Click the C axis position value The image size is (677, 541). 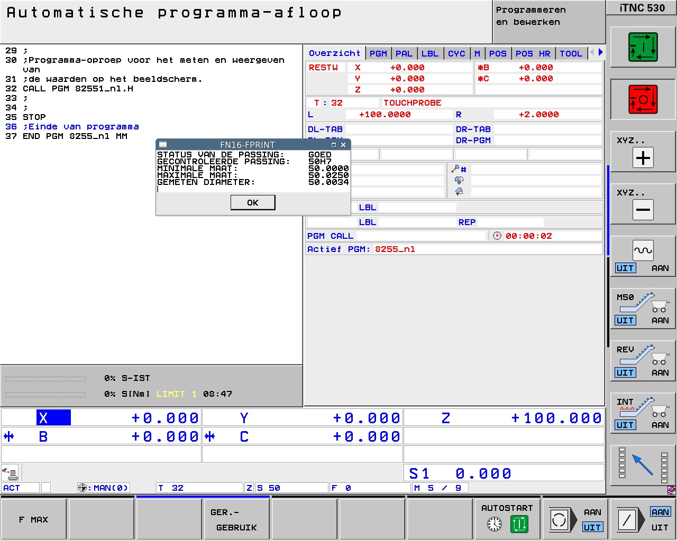point(367,436)
